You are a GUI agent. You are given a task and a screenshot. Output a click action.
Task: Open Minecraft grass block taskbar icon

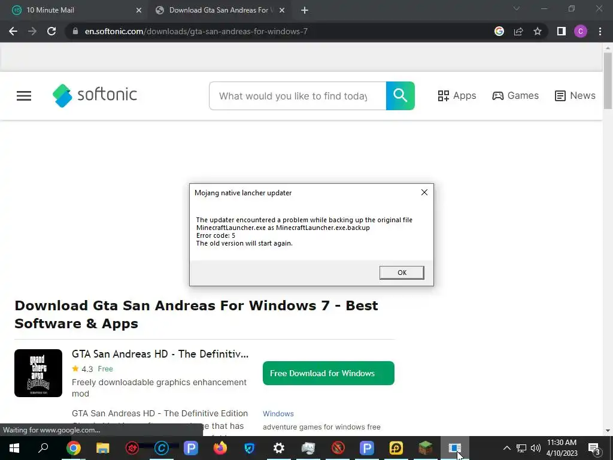pyautogui.click(x=426, y=448)
